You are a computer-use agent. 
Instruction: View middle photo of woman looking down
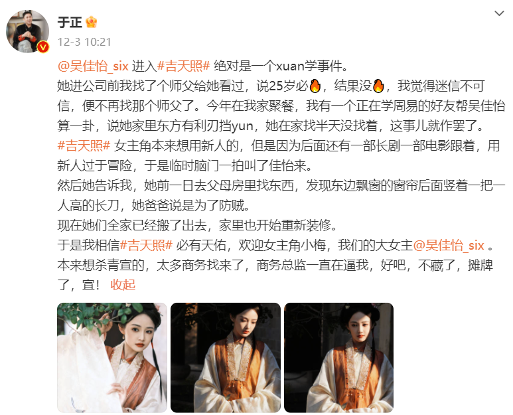click(226, 357)
